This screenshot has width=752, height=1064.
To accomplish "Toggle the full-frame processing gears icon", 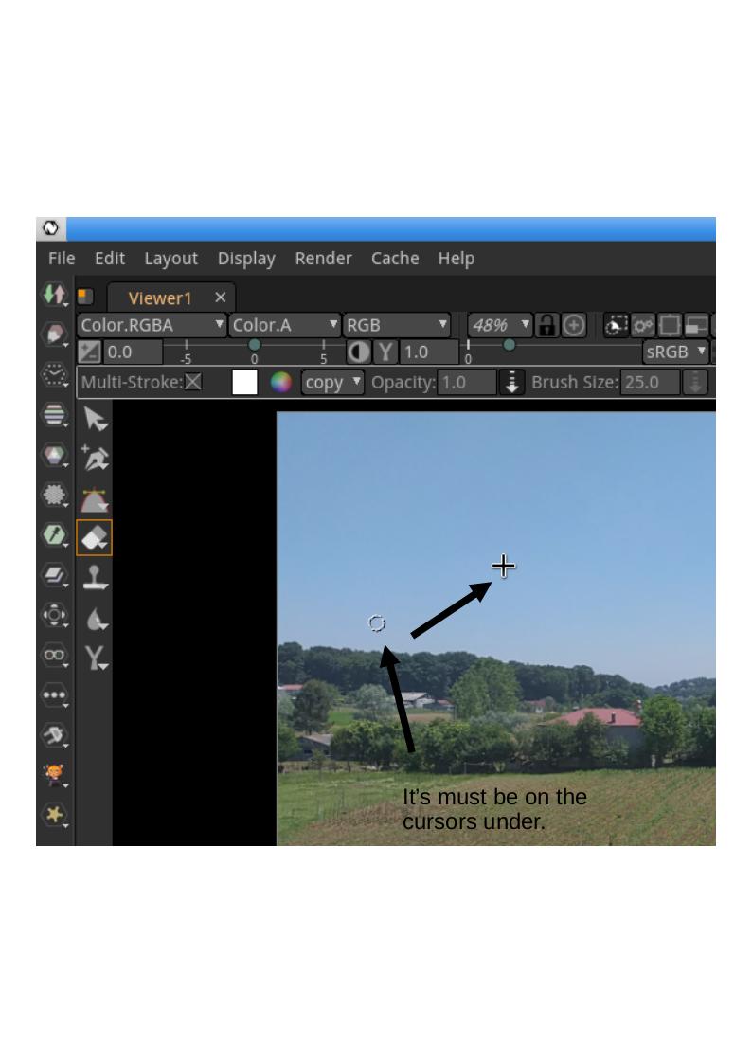I will (643, 325).
